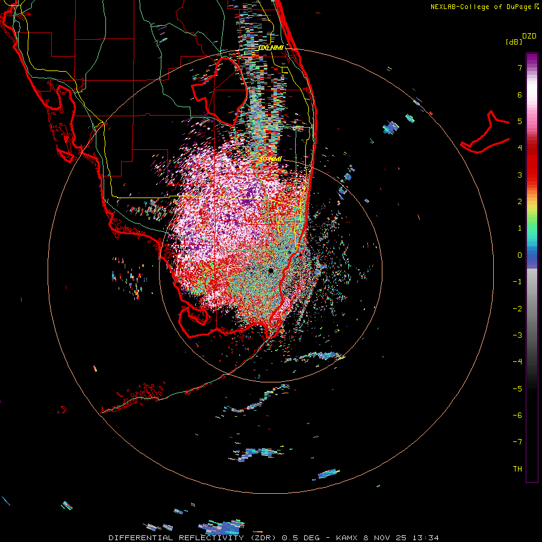
Task: Click the Differential Reflectivity caption at bottom
Action: tap(273, 538)
